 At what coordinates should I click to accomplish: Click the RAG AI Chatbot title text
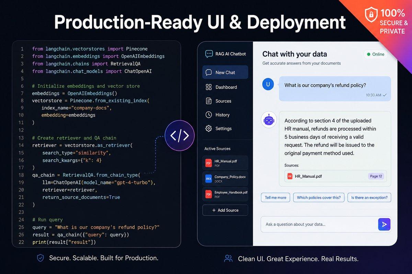click(x=231, y=54)
